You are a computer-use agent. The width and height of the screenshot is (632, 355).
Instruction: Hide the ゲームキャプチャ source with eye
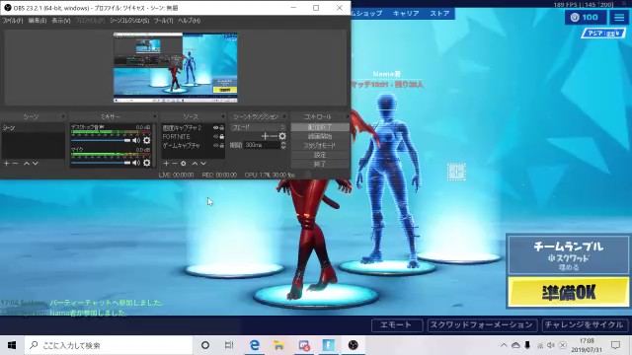pyautogui.click(x=215, y=145)
